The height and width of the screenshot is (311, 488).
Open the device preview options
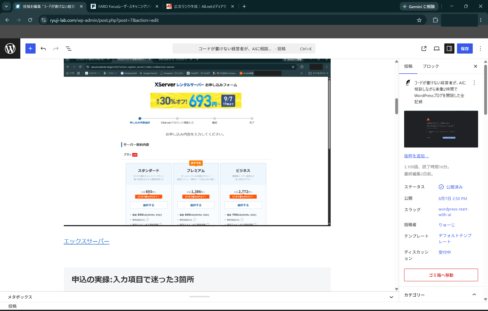[437, 48]
